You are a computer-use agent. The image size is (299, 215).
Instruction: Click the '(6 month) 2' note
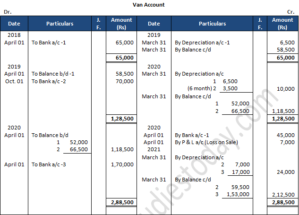pos(202,88)
